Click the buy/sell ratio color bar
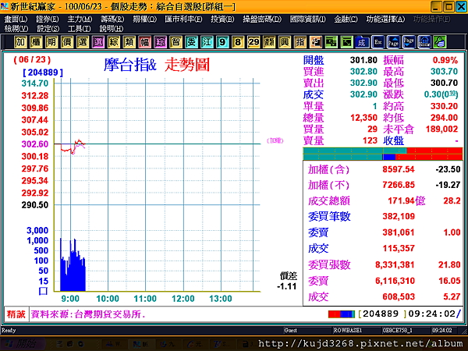The image size is (468, 351). (383, 154)
